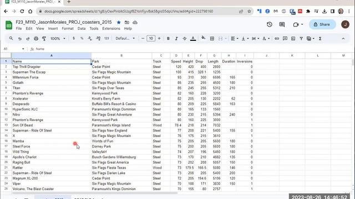Open the Extensions menu
This screenshot has height=199, width=355.
click(x=111, y=29)
